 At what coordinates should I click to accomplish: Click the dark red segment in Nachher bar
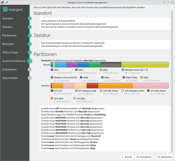(x=92, y=86)
